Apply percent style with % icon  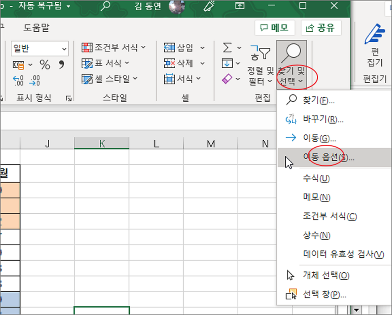(45, 65)
